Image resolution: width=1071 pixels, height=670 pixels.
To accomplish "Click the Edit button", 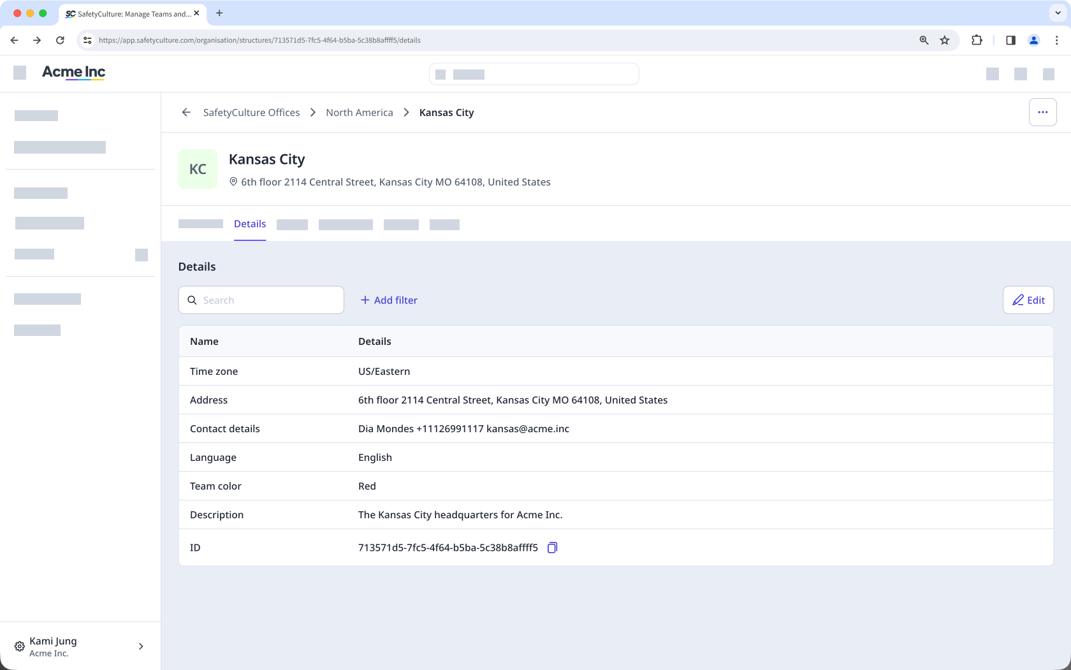I will pos(1028,300).
